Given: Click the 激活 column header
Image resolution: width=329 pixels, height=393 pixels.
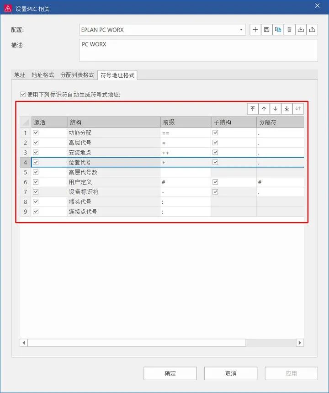Looking at the screenshot, I should pyautogui.click(x=49, y=122).
